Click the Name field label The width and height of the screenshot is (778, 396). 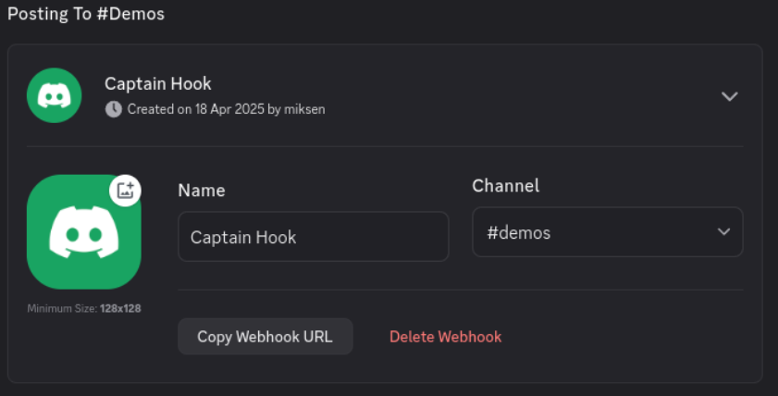coord(202,191)
